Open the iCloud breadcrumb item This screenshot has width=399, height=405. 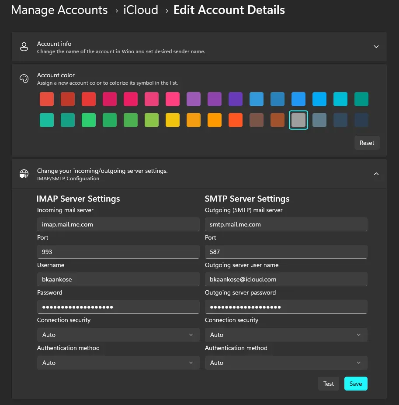click(x=141, y=10)
